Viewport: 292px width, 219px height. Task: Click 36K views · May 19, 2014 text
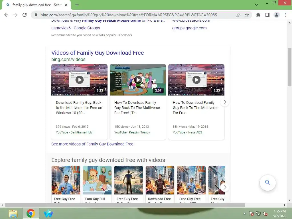point(190,127)
